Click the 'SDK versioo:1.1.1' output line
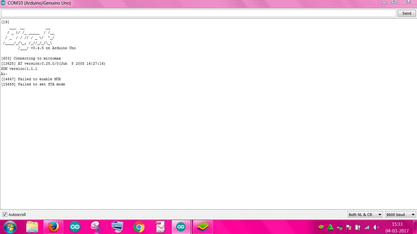This screenshot has width=417, height=234. (x=19, y=69)
